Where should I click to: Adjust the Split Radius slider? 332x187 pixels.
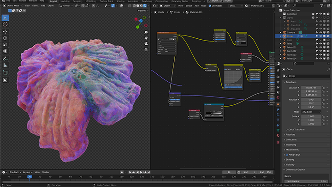[306, 181]
